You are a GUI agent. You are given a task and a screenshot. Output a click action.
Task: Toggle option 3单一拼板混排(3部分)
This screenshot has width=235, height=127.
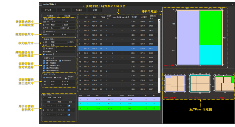(x=44, y=66)
